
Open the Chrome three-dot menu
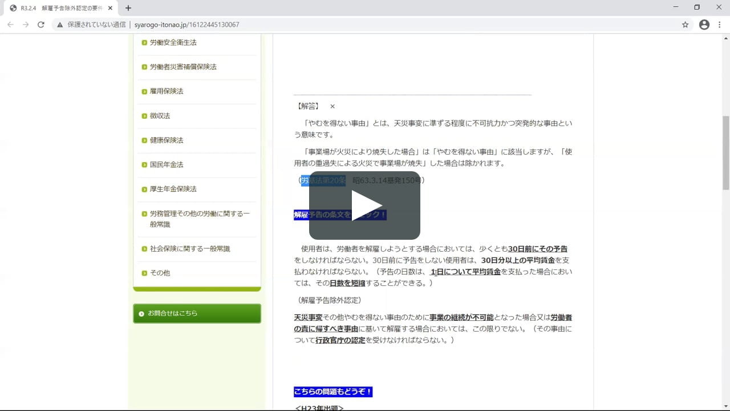coord(720,25)
